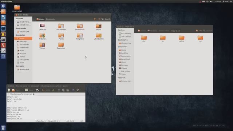The width and height of the screenshot is (233, 131).
Task: Click the line 'jinput.jar' in gedit
Action: point(12,97)
